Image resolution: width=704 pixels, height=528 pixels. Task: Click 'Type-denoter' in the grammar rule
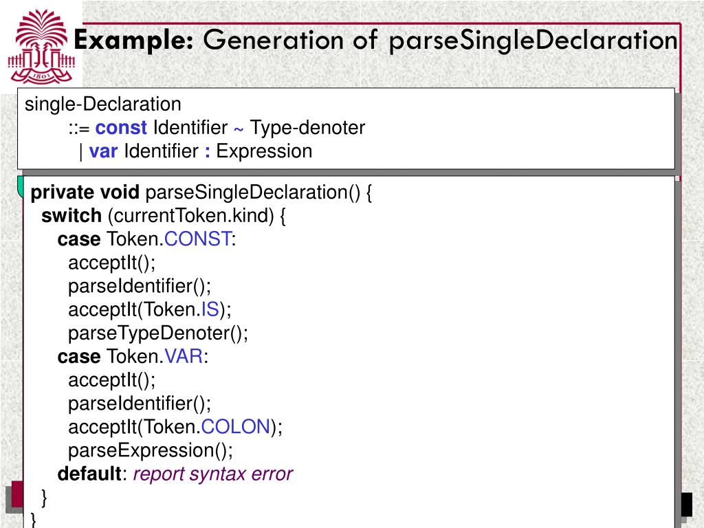(x=307, y=128)
